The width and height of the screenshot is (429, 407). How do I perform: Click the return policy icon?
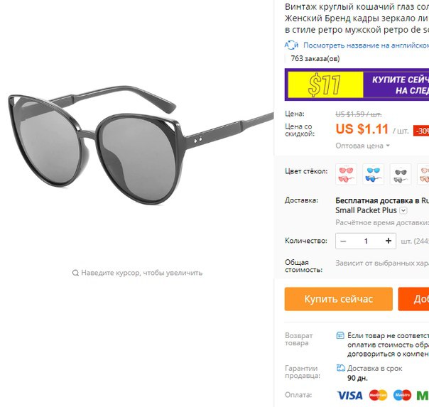point(340,335)
